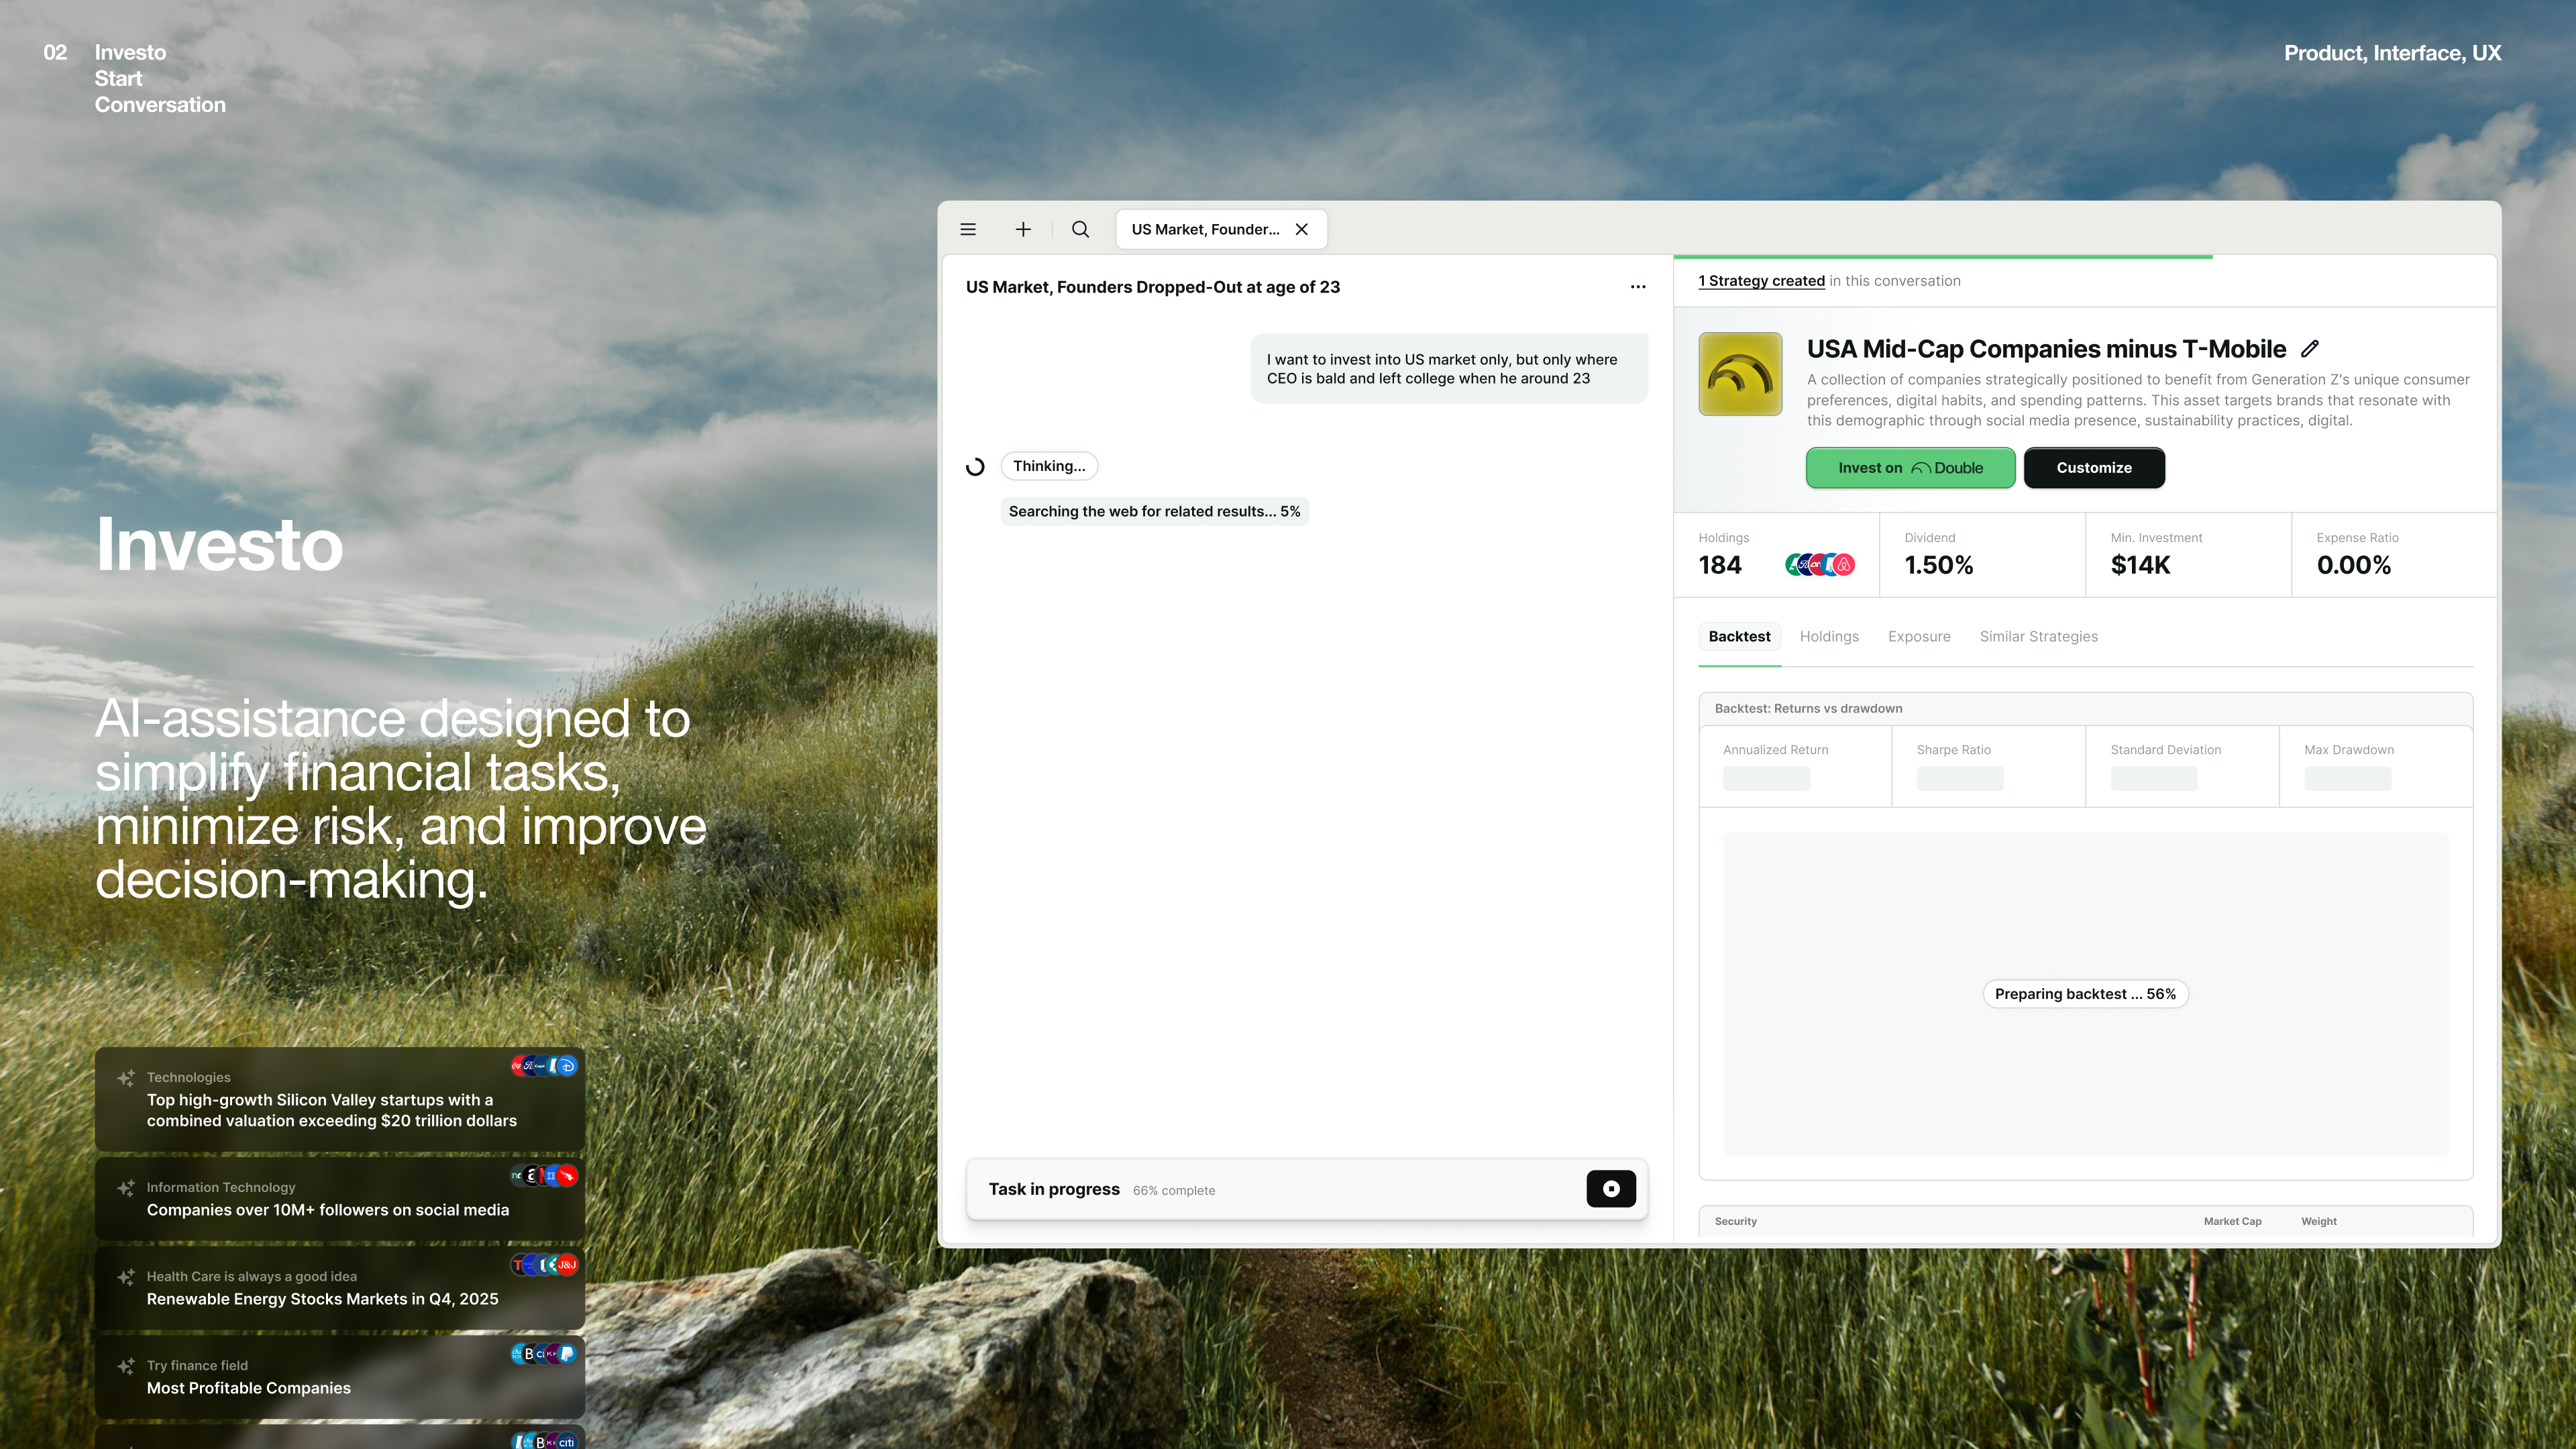
Task: Select the Similar Strategies tab
Action: 2038,637
